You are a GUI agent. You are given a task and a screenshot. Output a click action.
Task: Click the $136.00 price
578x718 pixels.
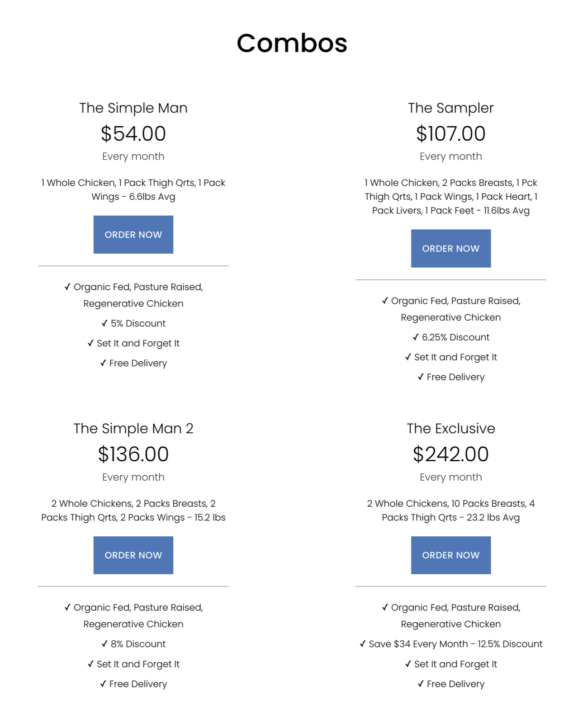coord(133,454)
